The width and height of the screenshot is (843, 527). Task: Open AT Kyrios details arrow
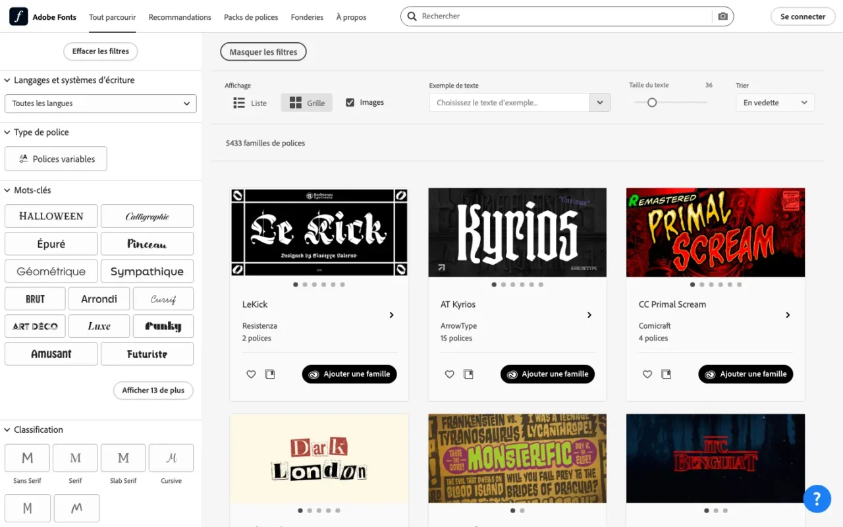pos(589,315)
